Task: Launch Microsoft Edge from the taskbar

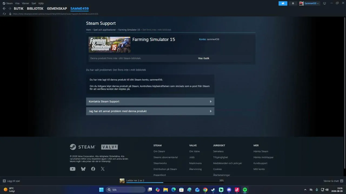Action: click(174, 190)
